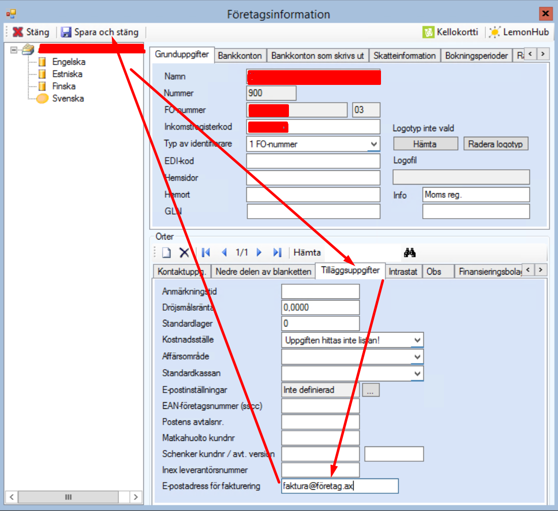558x511 pixels.
Task: Go to first record in Orter navigator
Action: coord(206,253)
